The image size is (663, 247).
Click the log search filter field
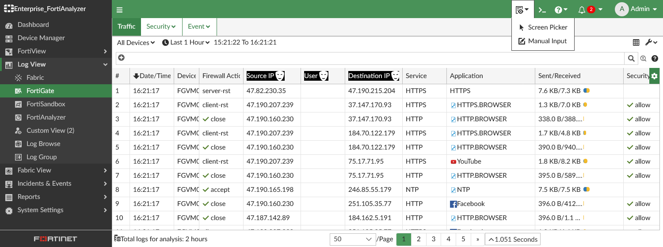[371, 58]
